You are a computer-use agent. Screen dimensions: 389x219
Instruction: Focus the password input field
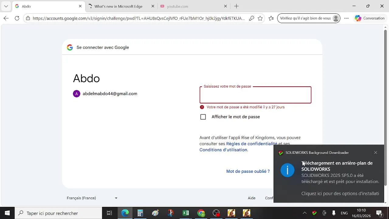tap(255, 95)
